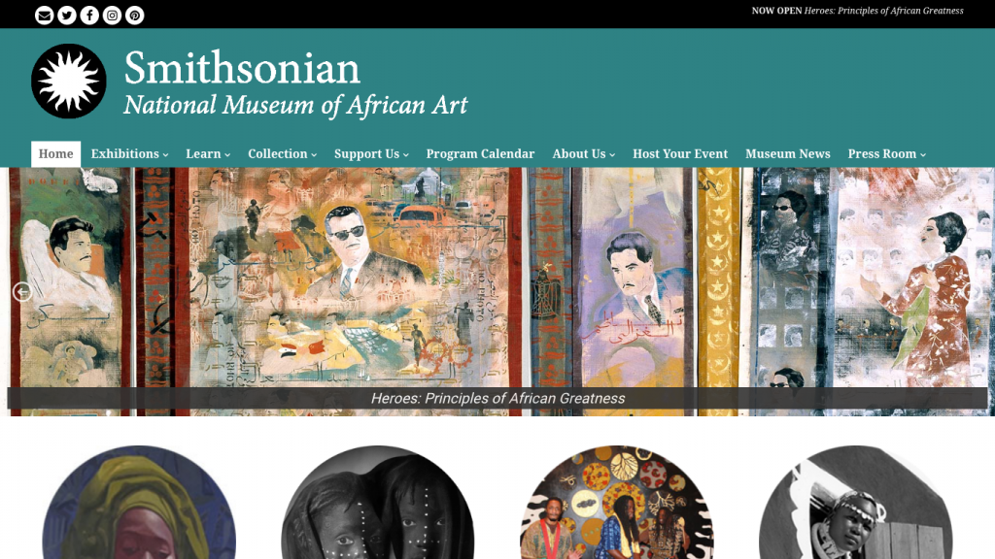Open the Facebook social icon

click(x=89, y=16)
